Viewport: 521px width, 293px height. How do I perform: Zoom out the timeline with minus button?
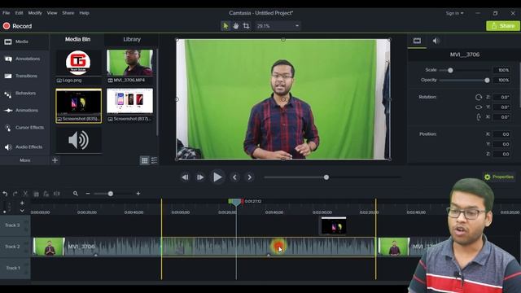tap(88, 194)
